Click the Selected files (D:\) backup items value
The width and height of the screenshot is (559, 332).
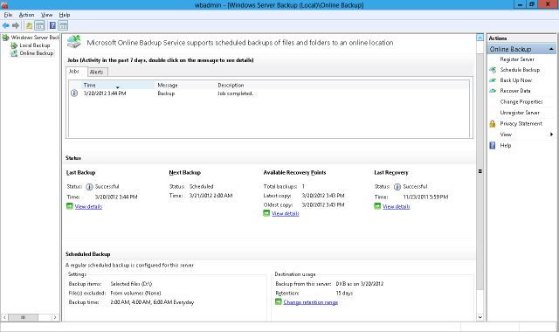point(131,284)
